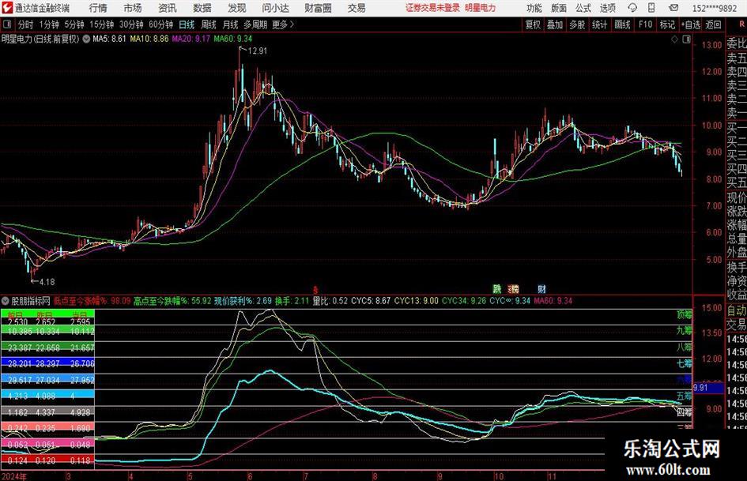
Task: Click the 明星电力 red title link
Action: (481, 8)
